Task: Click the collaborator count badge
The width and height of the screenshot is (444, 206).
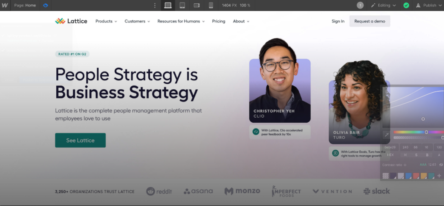Action: [360, 5]
